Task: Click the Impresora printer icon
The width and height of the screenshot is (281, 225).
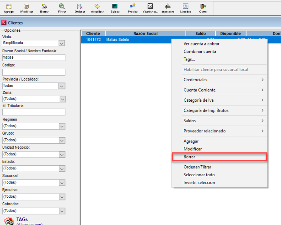Action: (168, 6)
